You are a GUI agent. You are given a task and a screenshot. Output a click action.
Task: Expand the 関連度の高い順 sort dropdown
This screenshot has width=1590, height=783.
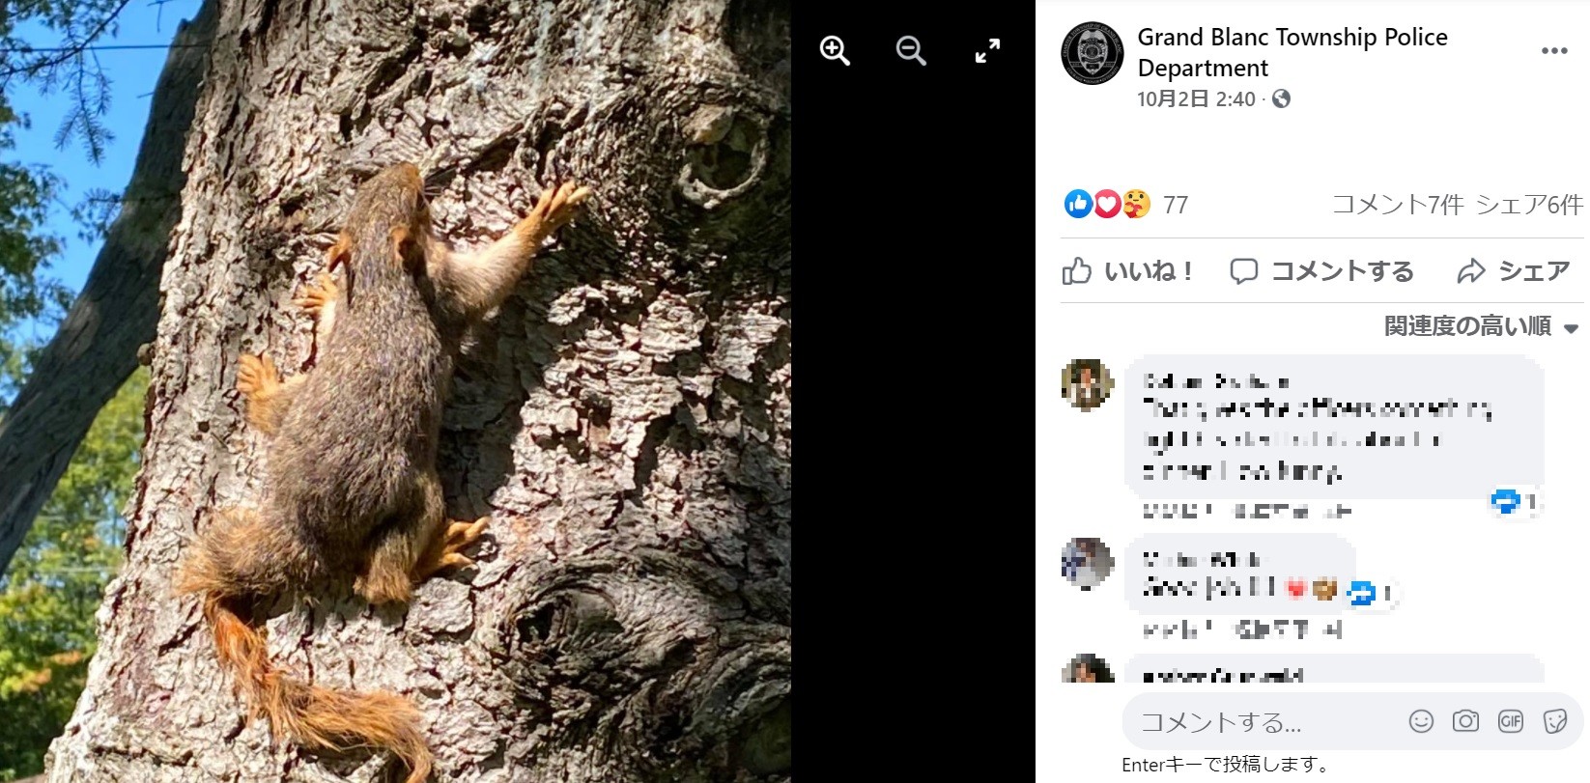click(x=1481, y=326)
